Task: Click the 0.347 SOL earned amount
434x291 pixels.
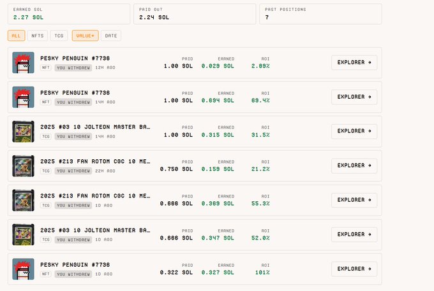Action: (x=218, y=238)
